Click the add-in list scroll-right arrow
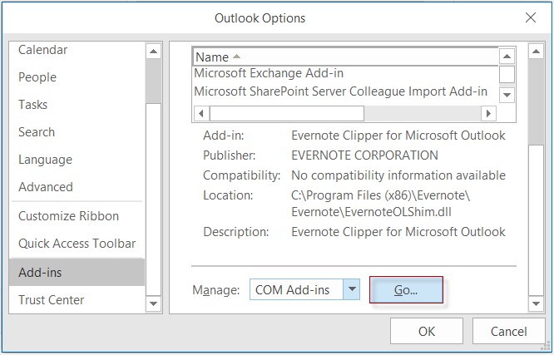 pyautogui.click(x=488, y=113)
